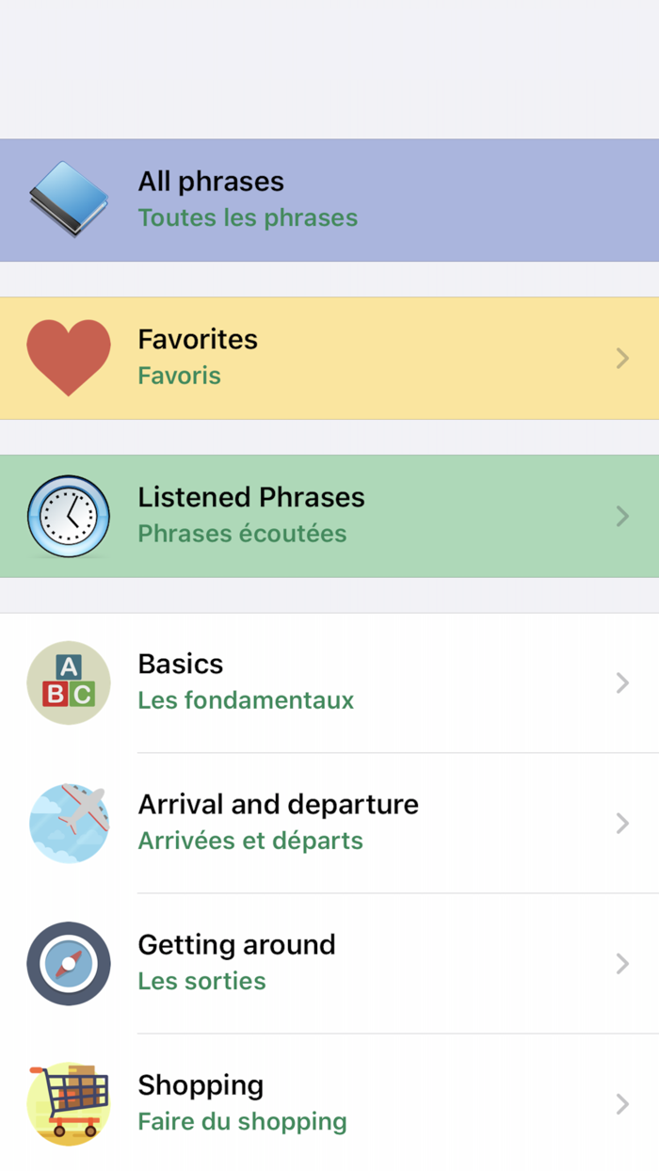Tap the chevron beside Shopping
The height and width of the screenshot is (1171, 659).
621,1103
